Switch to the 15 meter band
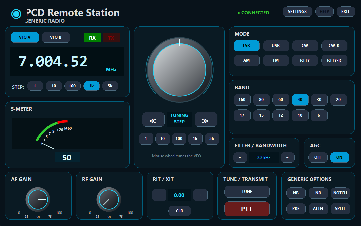Screen dimensions: 361x226 (261, 115)
